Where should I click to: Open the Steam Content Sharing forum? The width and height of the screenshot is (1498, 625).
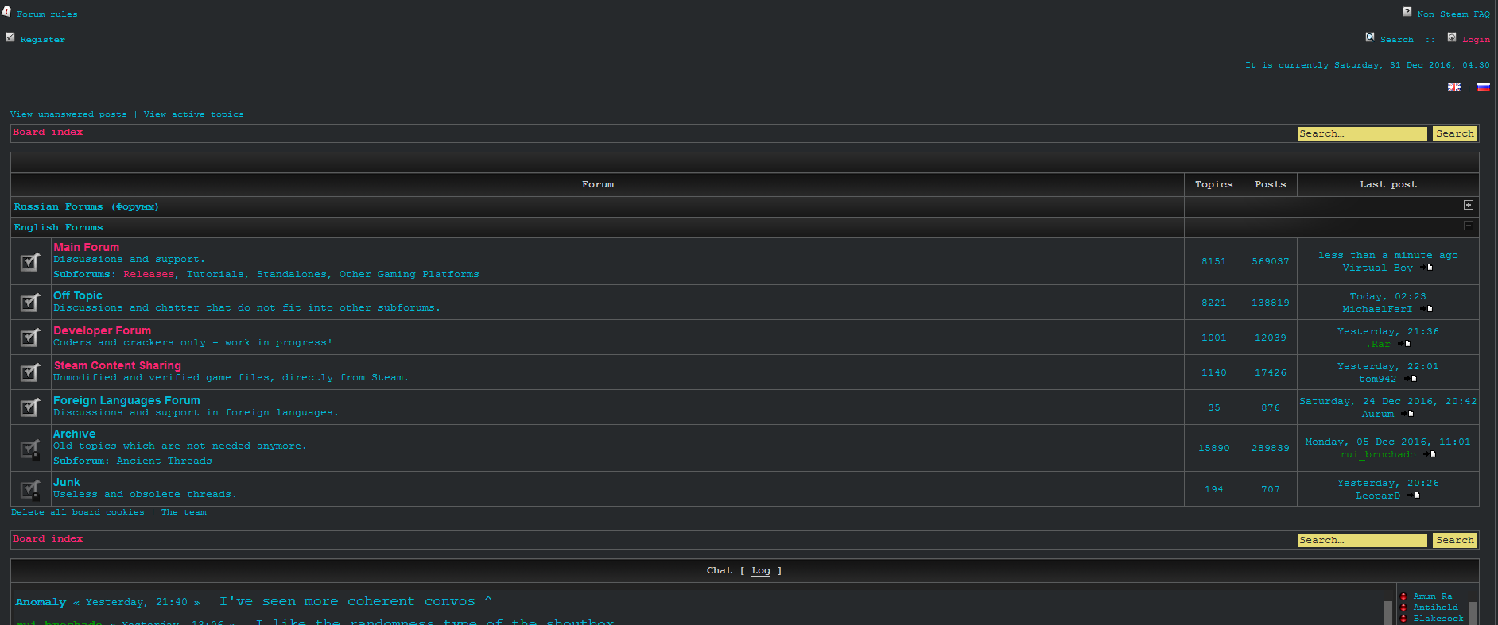[117, 365]
